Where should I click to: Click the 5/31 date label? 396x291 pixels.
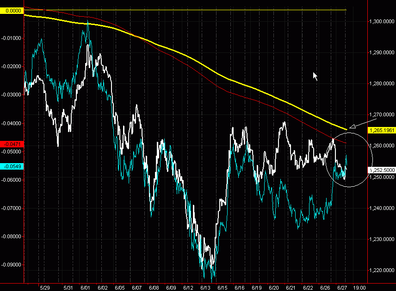tap(68, 288)
